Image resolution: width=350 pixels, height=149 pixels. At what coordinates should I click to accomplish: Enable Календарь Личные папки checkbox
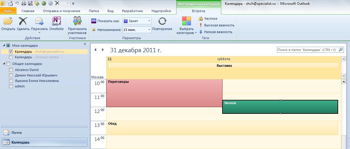(x=11, y=57)
